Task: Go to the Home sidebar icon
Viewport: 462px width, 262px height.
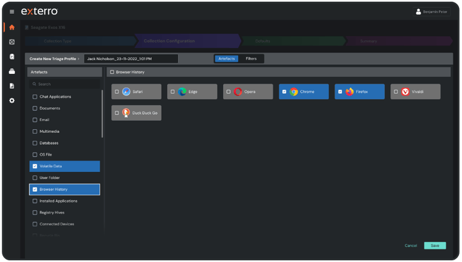Action: 12,28
